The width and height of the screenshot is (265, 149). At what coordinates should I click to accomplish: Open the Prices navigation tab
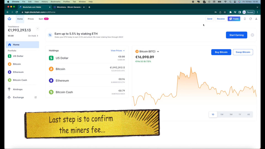point(31,19)
